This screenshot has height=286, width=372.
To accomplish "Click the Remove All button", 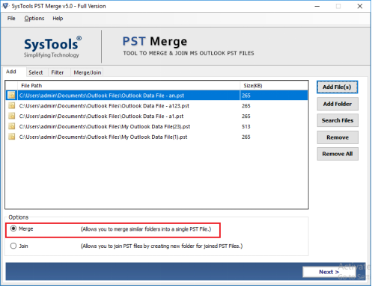I will (x=338, y=154).
